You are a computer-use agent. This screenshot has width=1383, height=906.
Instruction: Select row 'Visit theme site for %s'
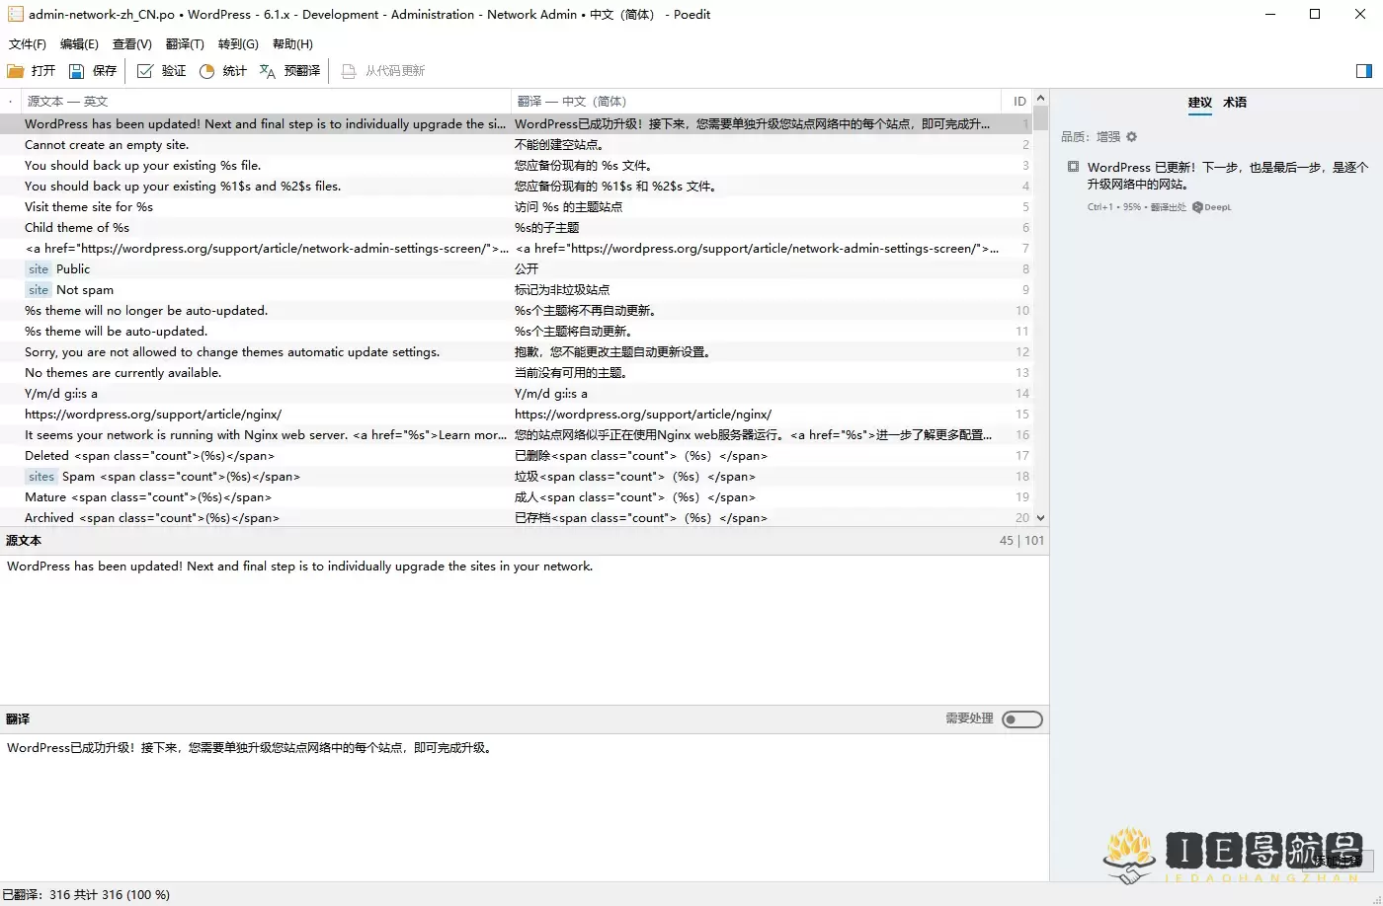(x=517, y=207)
